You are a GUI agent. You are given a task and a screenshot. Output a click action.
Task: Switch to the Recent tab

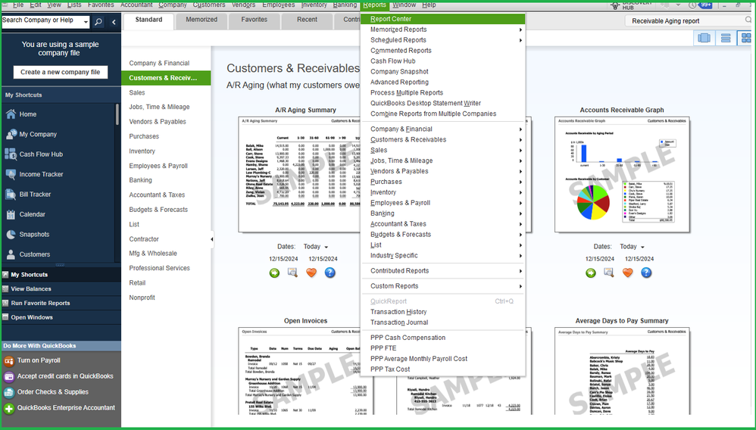pyautogui.click(x=307, y=20)
